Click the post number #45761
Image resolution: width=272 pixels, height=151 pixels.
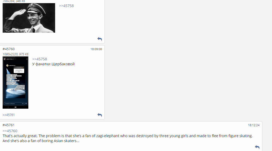click(9, 125)
